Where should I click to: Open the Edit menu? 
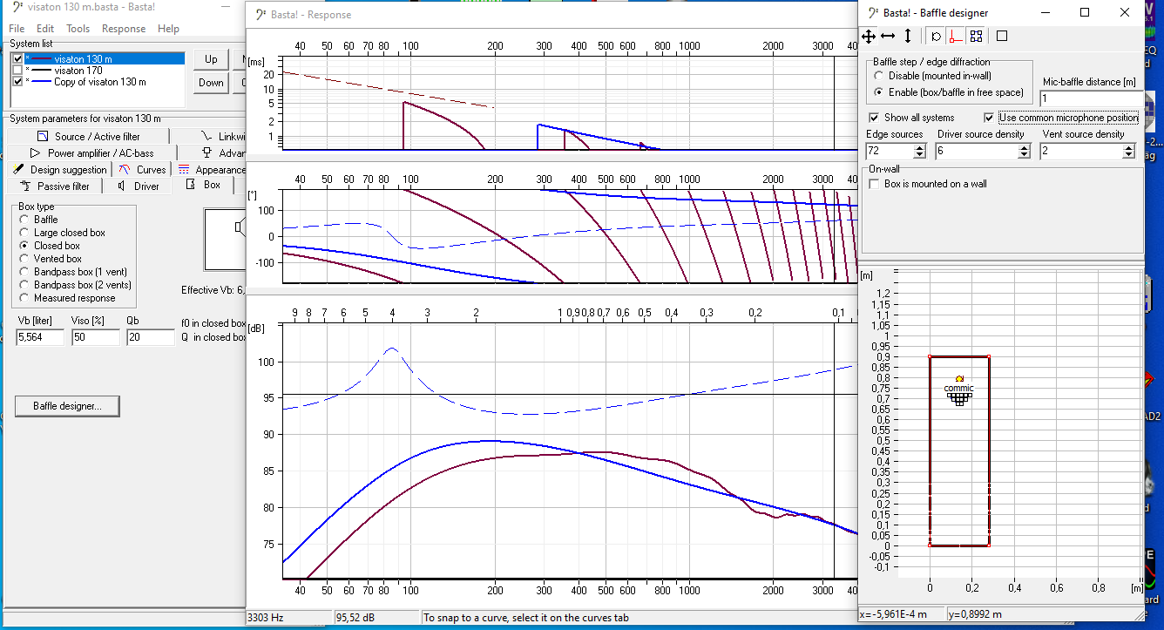(45, 29)
